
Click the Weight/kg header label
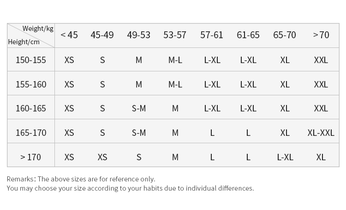click(x=38, y=29)
